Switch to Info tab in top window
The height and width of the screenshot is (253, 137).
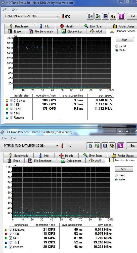[45, 26]
